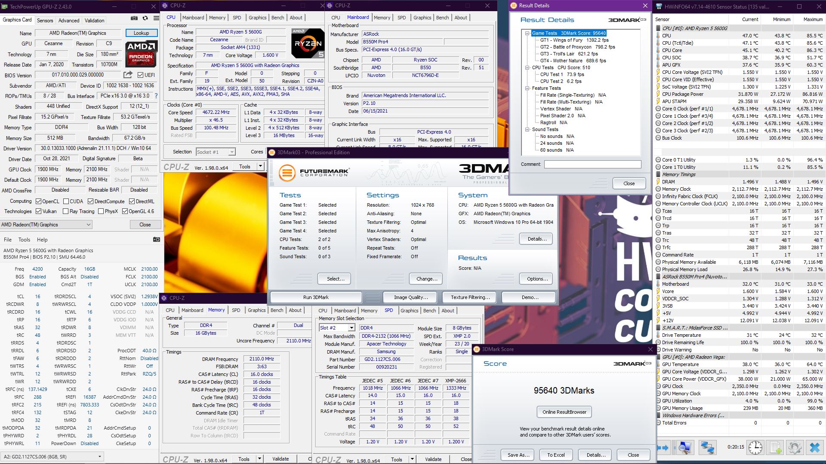Open the Slot #2 memory slot dropdown

[x=337, y=328]
